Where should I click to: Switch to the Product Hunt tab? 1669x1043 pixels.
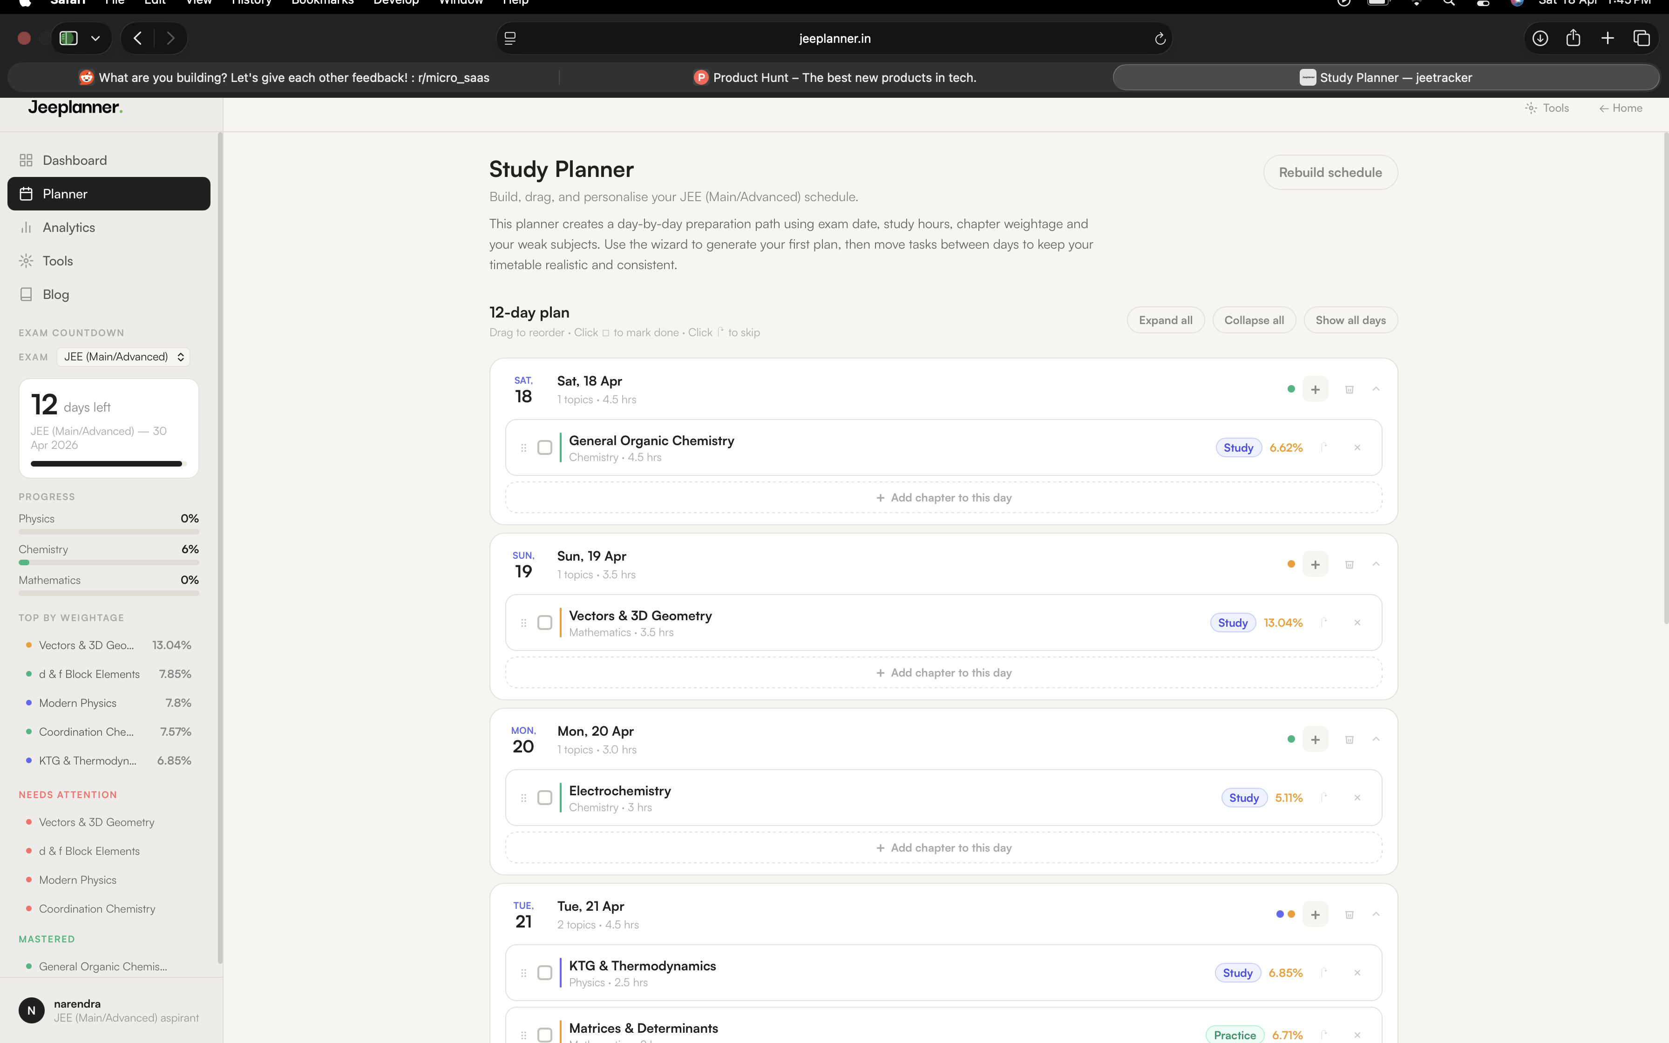(835, 77)
